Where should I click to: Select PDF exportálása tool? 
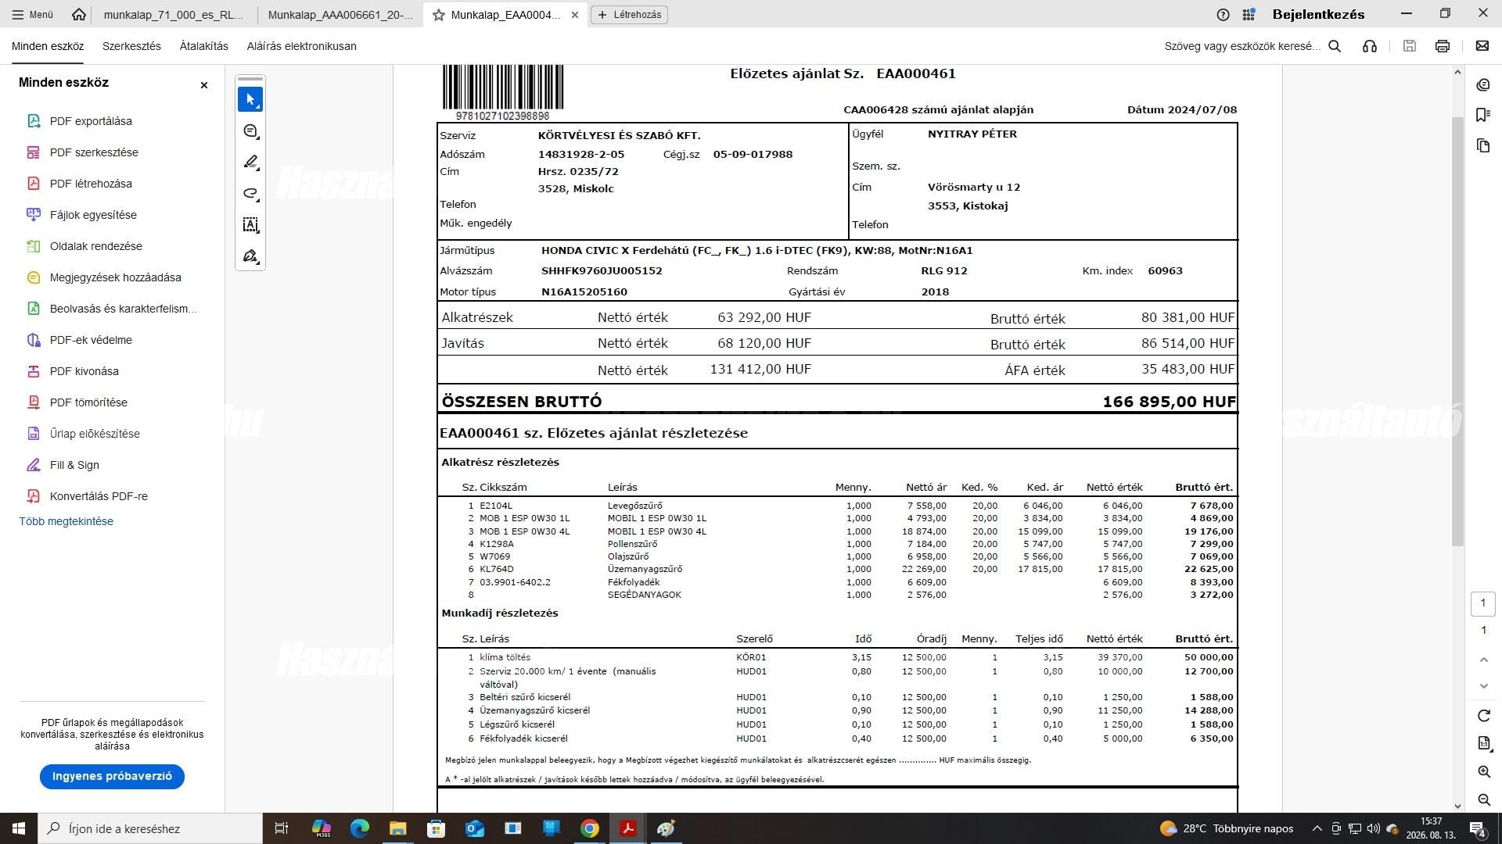point(91,121)
